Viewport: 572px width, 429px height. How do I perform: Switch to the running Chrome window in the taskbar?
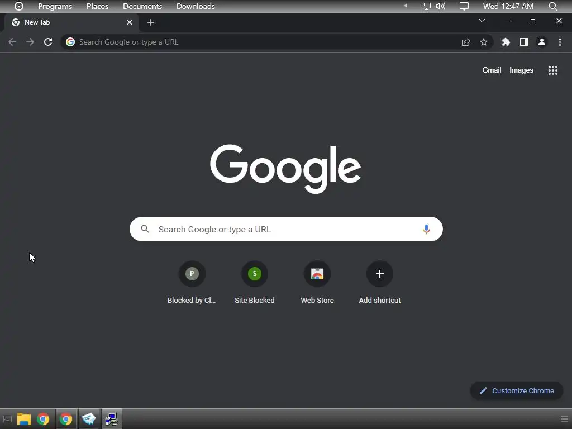(66, 419)
